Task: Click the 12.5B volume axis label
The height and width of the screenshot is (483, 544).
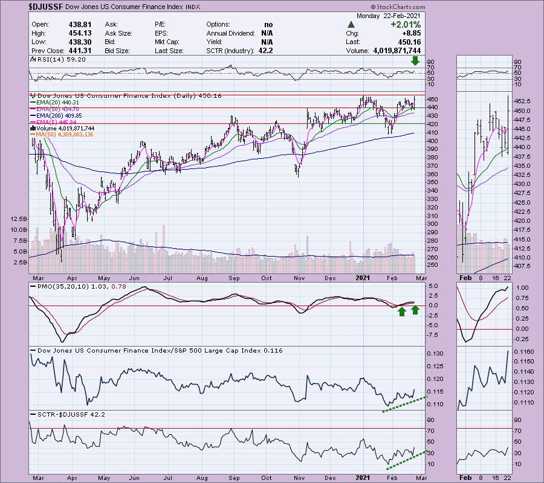Action: coord(19,219)
